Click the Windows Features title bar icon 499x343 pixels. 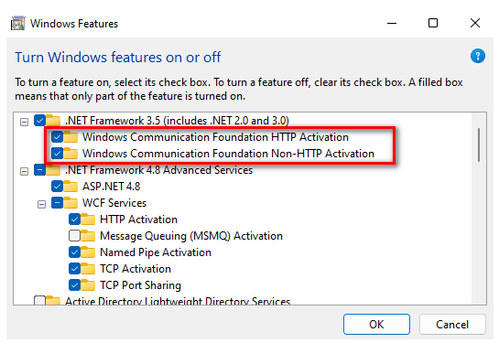coord(18,23)
